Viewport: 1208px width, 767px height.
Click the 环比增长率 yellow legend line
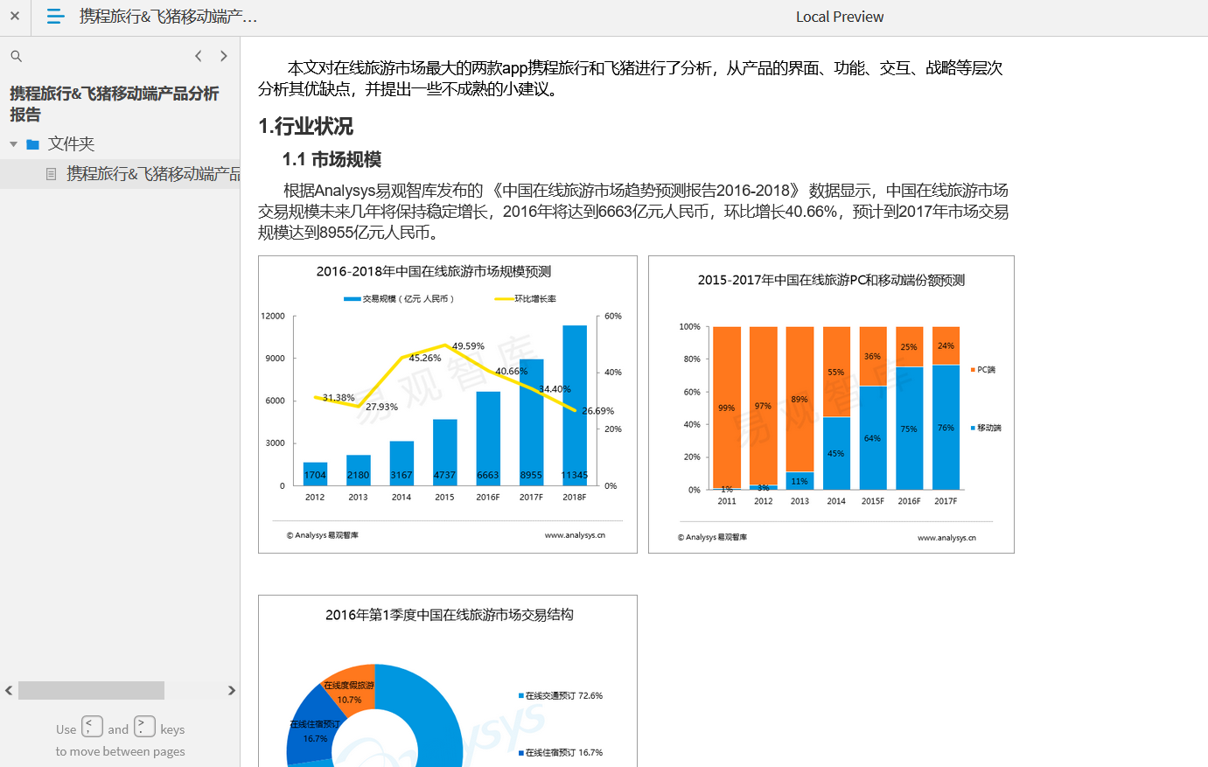504,299
